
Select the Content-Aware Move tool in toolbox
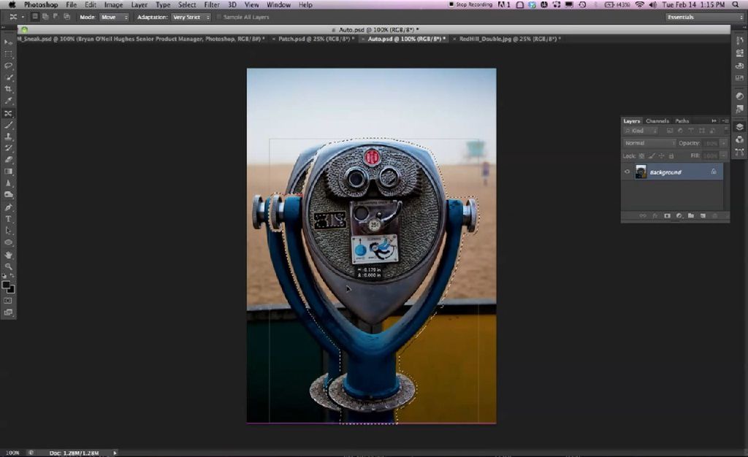pos(8,113)
